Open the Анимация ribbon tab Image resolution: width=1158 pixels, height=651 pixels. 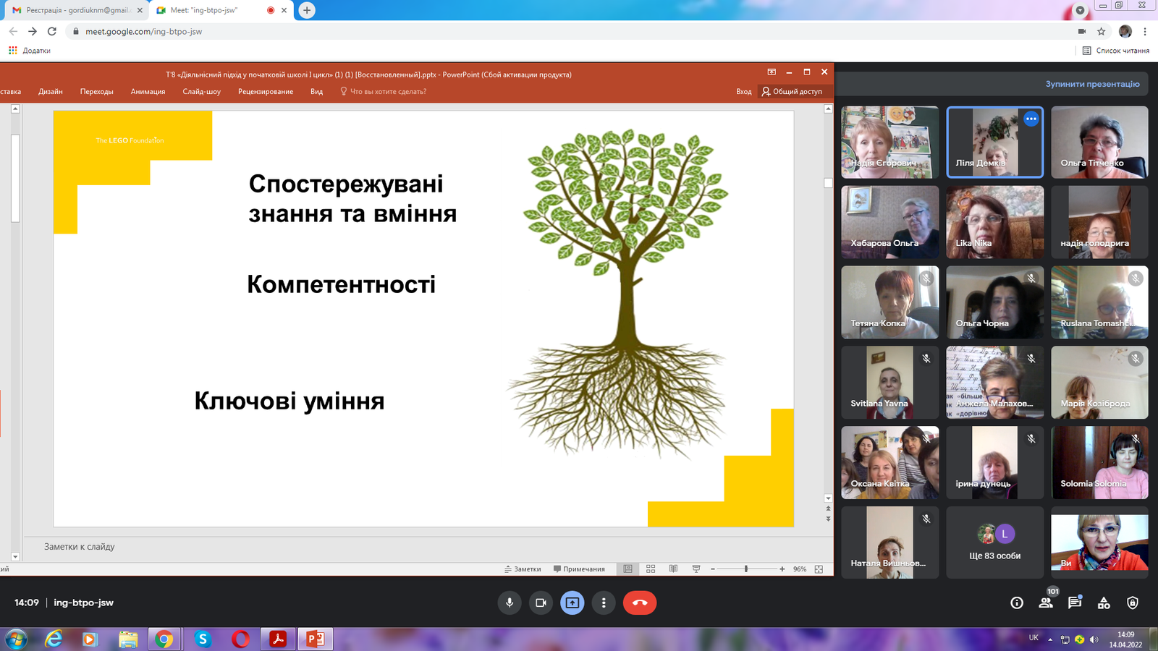pos(148,92)
